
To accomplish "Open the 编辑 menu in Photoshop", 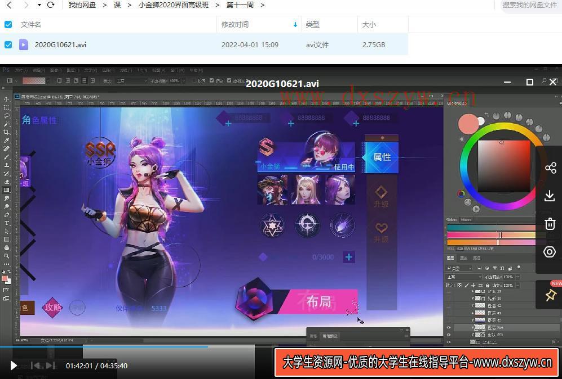I will (x=39, y=70).
